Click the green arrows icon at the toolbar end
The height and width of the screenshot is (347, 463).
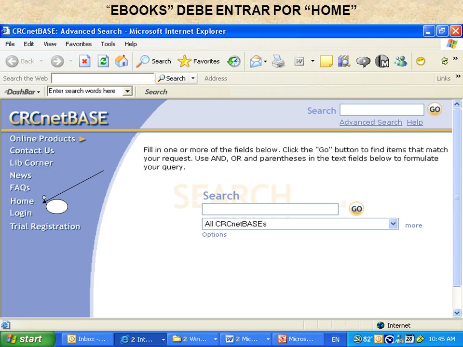[x=444, y=61]
